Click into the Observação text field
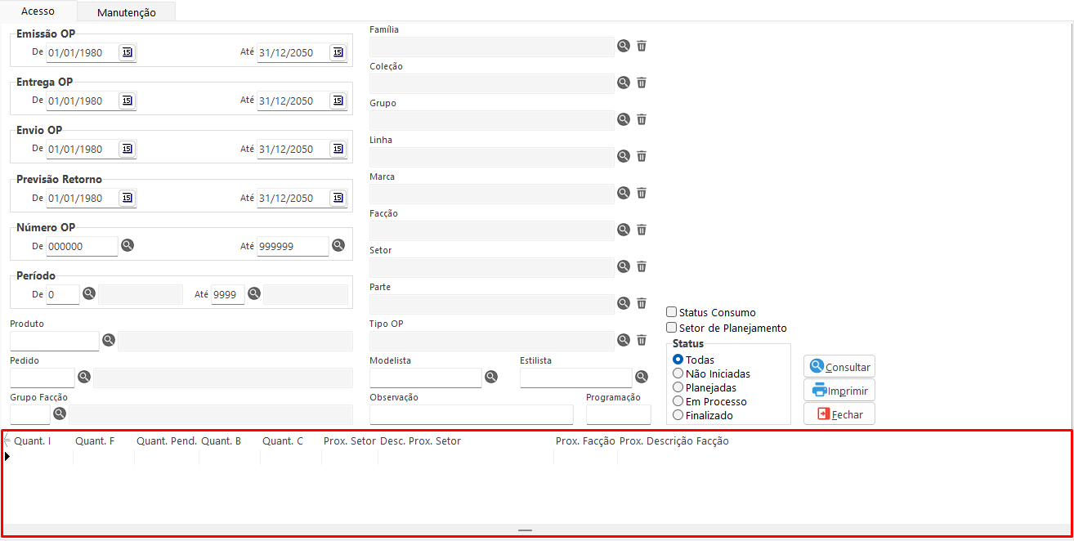The image size is (1074, 541). pos(472,414)
